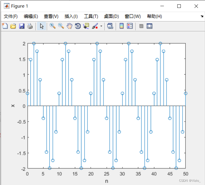Dock the figure with the corner arrow
This screenshot has height=185, width=205.
(x=202, y=16)
